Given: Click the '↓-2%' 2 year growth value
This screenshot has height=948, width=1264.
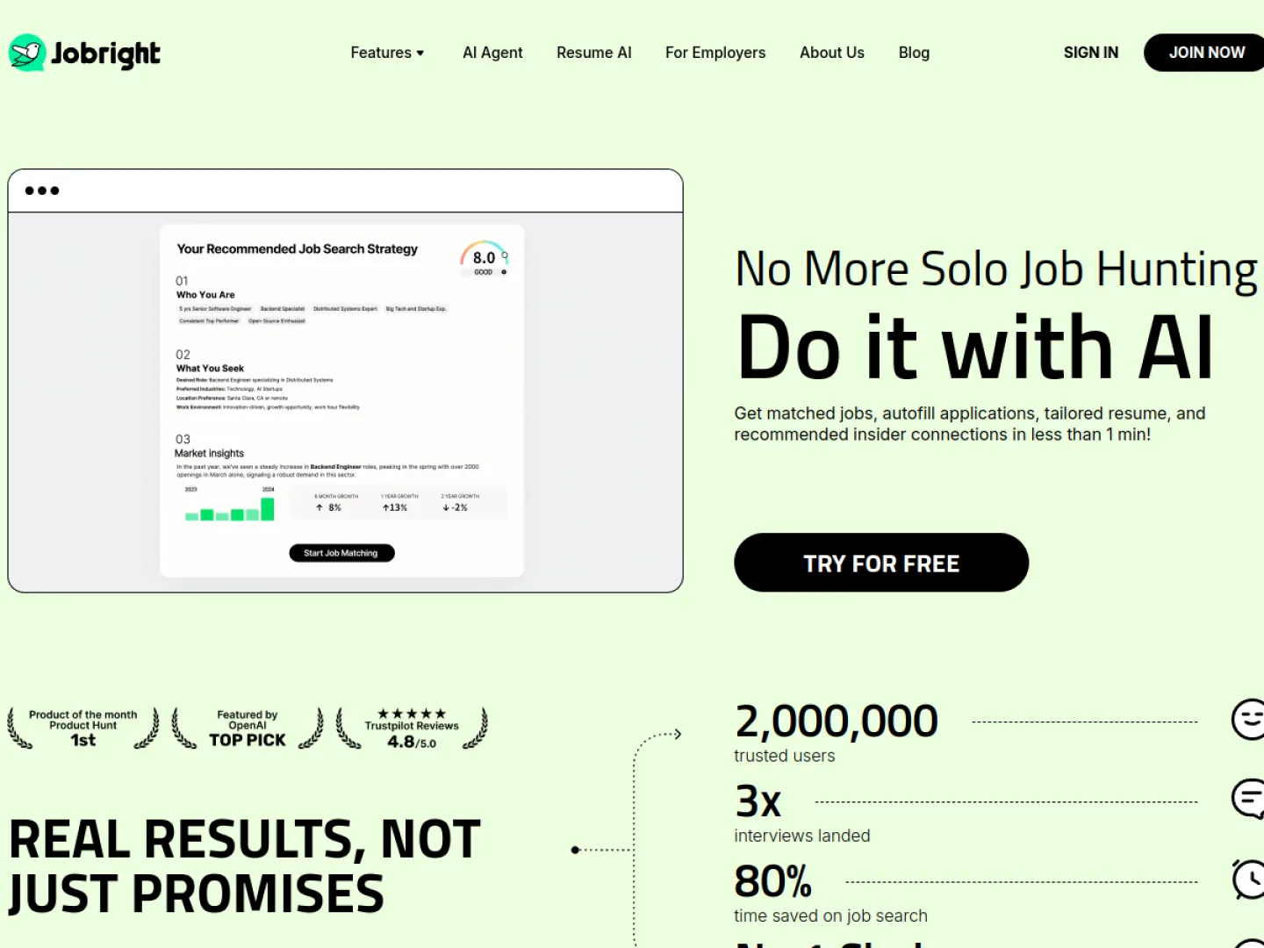Looking at the screenshot, I should click(456, 507).
